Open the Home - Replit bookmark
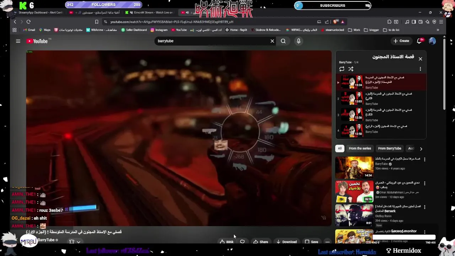 (236, 30)
